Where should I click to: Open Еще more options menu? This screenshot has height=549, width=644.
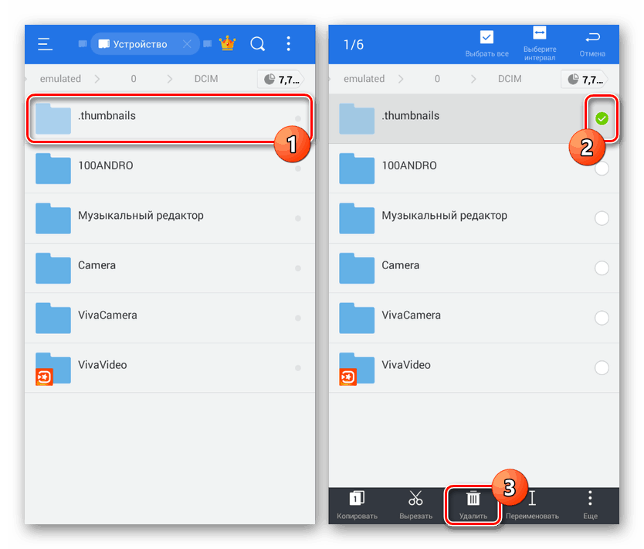[590, 505]
